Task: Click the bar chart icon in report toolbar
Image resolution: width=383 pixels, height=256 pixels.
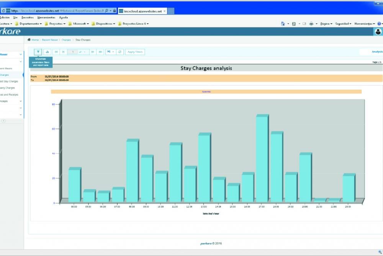Action: 47,52
